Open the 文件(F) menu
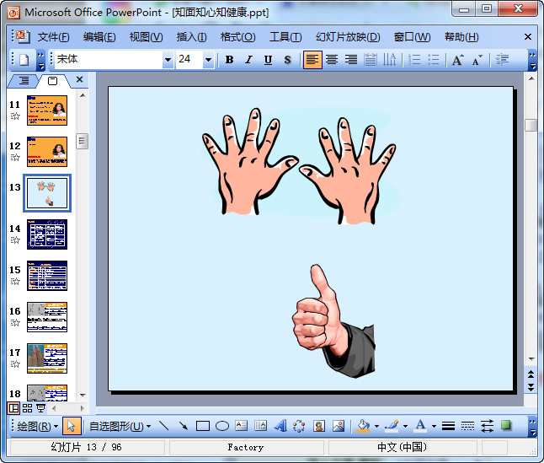Viewport: 544px width, 463px height. [x=53, y=37]
